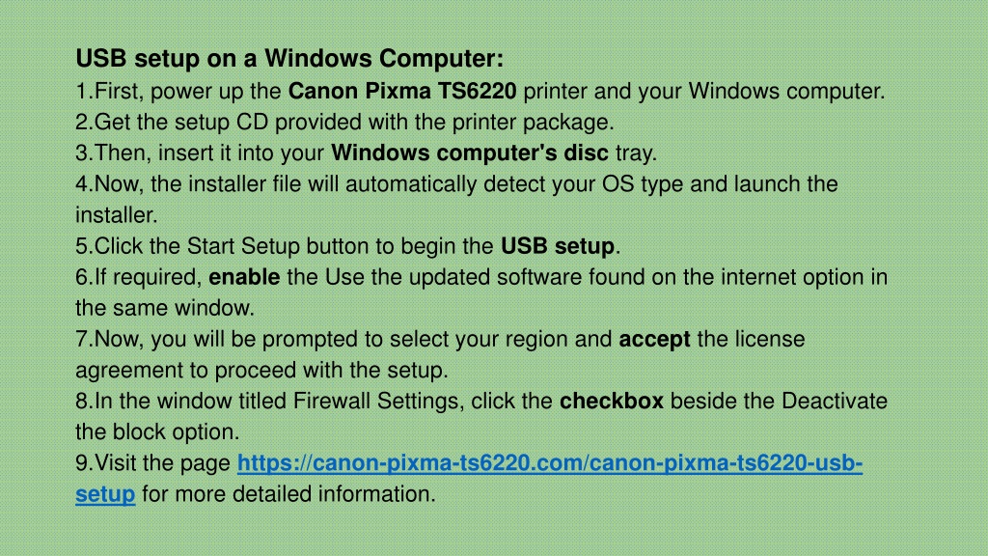Click the 'USB setup on a Windows Computer:' heading
988x556 pixels.
click(x=289, y=59)
